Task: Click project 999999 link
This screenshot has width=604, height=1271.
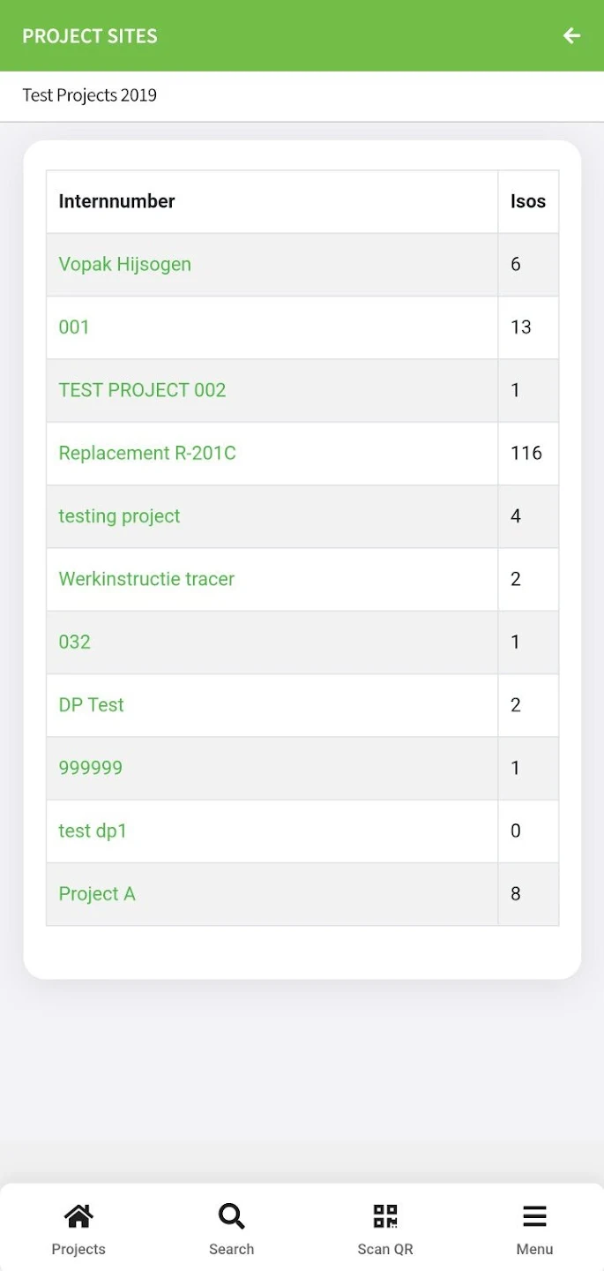Action: (x=90, y=768)
